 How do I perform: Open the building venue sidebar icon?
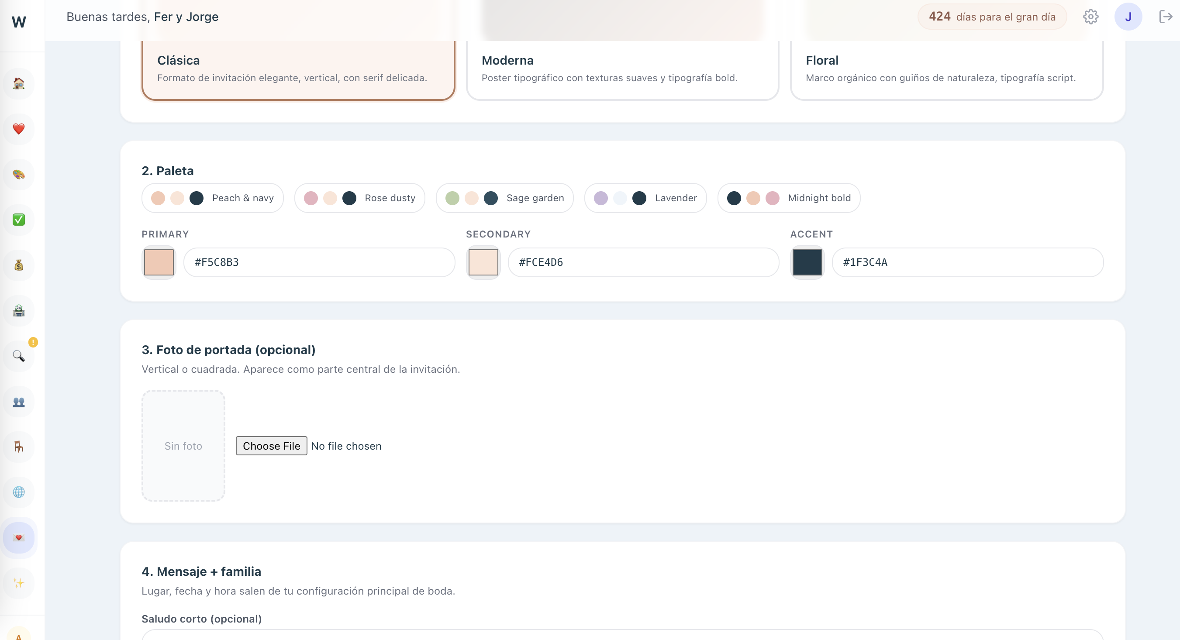19,311
